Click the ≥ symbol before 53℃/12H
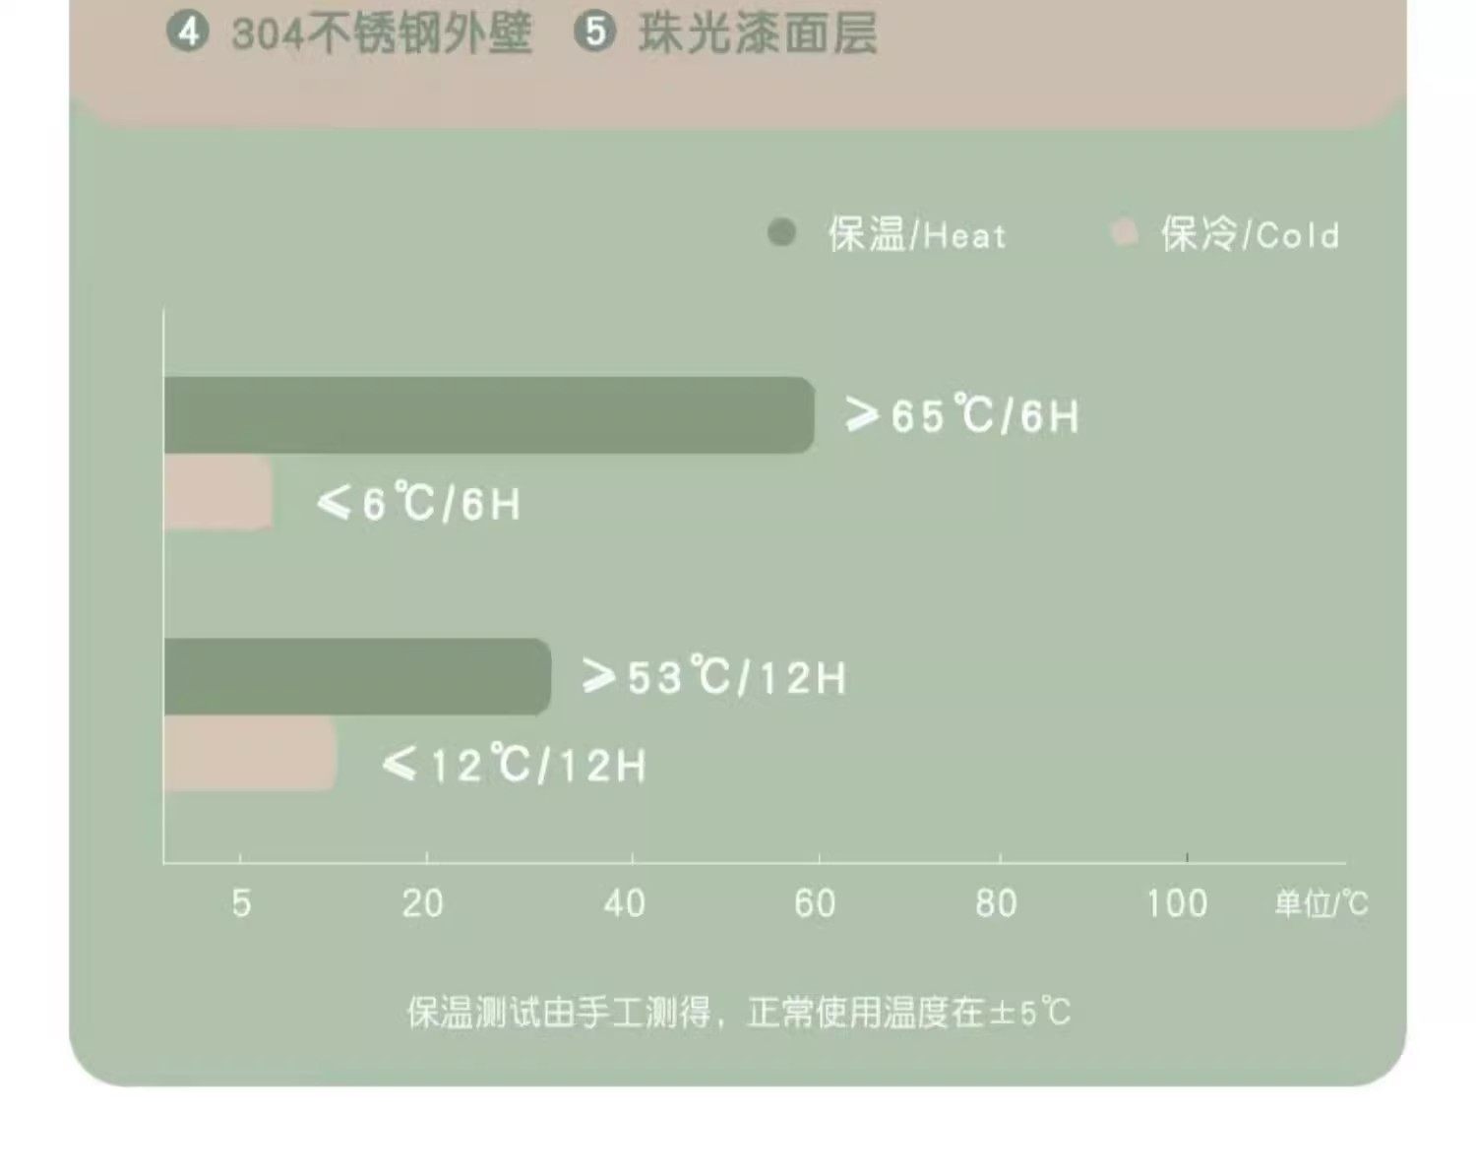The height and width of the screenshot is (1176, 1476). 598,676
